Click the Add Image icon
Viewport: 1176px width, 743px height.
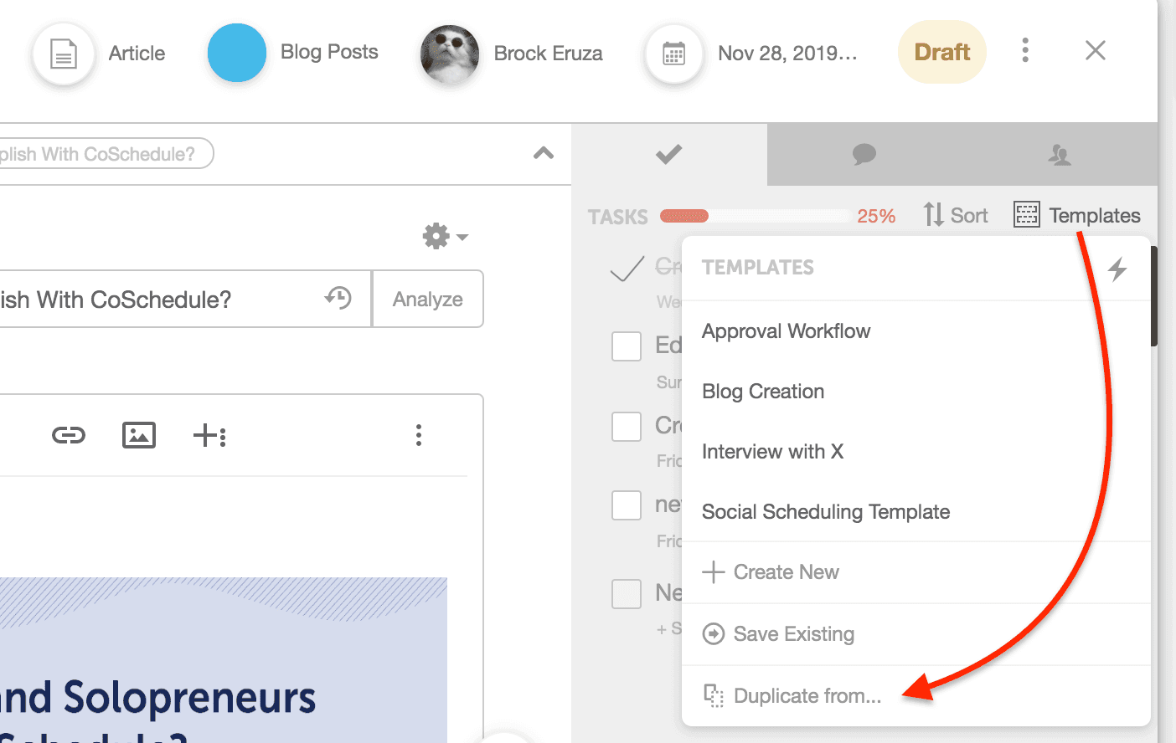(138, 435)
